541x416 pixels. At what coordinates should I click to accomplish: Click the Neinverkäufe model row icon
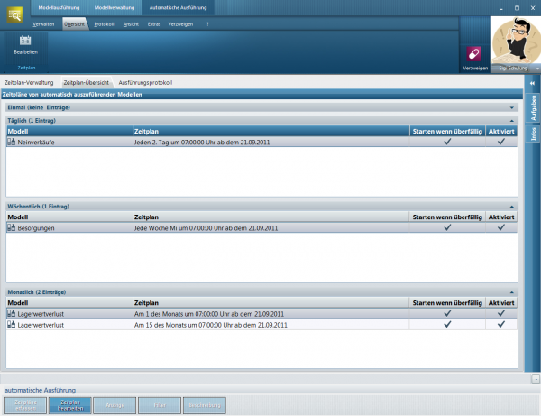tap(12, 142)
